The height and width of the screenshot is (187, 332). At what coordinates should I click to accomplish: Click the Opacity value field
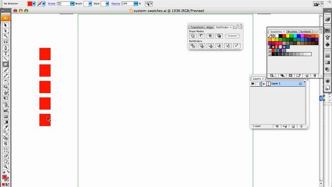click(128, 4)
